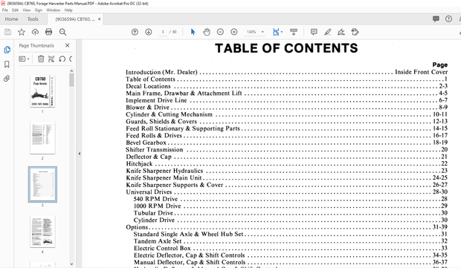Rotate page counterclockwise icon
Viewport: 461px width, 268px height.
62,59
